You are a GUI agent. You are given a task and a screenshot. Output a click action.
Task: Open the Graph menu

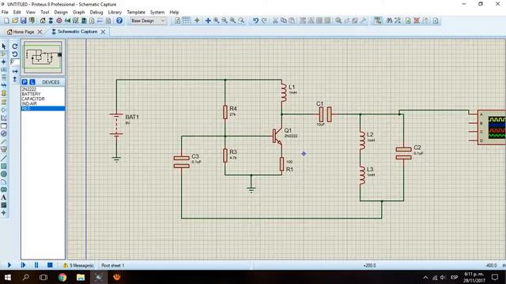(x=79, y=13)
